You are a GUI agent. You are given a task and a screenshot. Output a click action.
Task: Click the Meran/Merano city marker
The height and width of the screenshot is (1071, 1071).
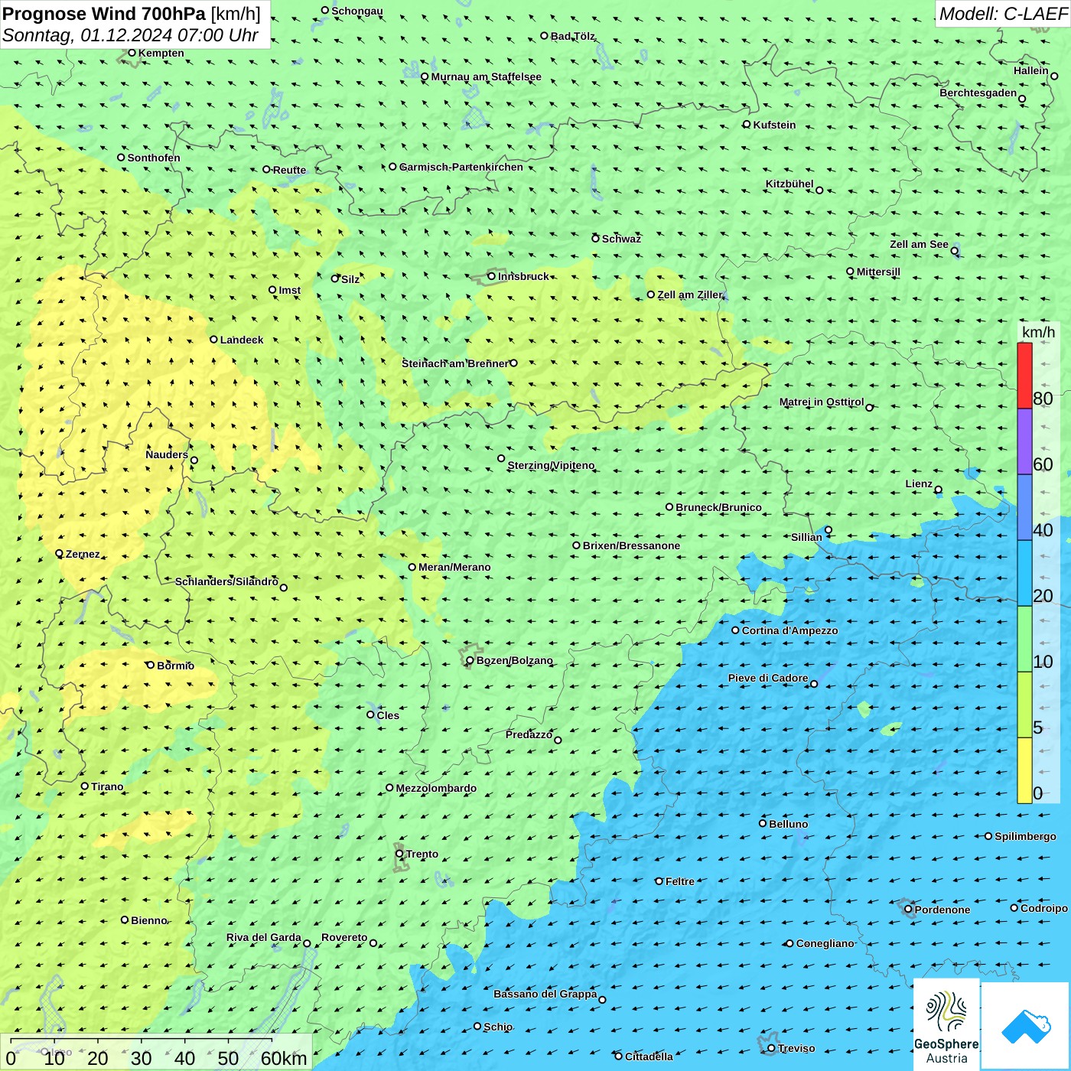(x=412, y=567)
